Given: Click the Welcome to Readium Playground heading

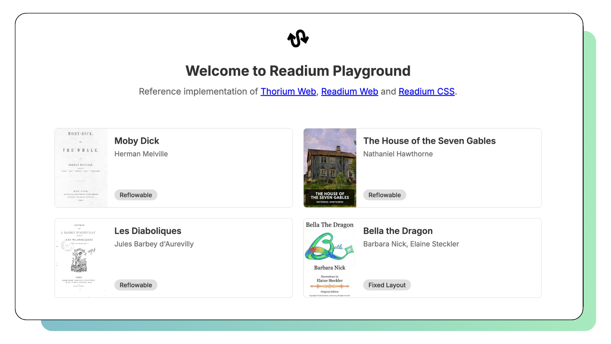Looking at the screenshot, I should click(298, 71).
